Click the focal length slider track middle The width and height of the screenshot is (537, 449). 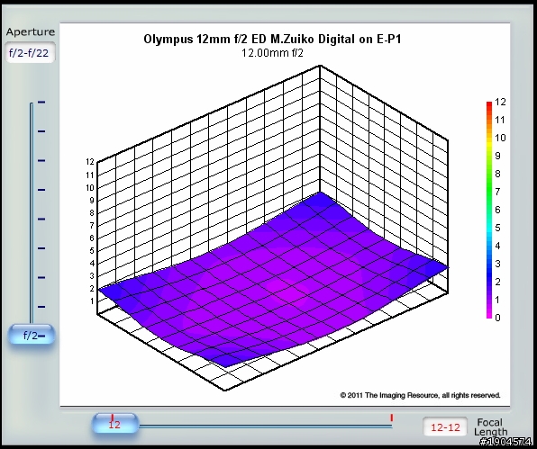266,427
